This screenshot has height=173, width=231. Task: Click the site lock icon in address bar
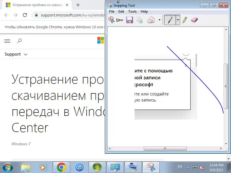pyautogui.click(x=36, y=15)
